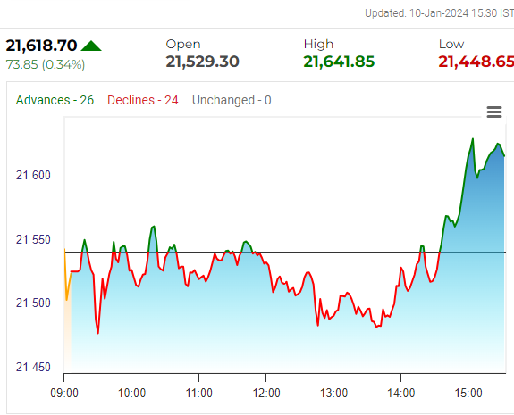The width and height of the screenshot is (514, 415).
Task: Click the 21 600 y-axis label
Action: click(x=33, y=176)
